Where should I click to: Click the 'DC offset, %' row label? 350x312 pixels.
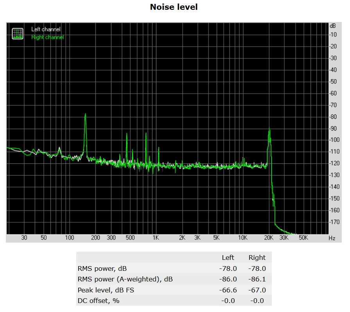point(99,301)
